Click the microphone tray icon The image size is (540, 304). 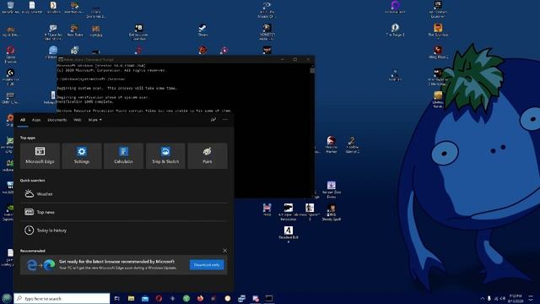point(489,298)
